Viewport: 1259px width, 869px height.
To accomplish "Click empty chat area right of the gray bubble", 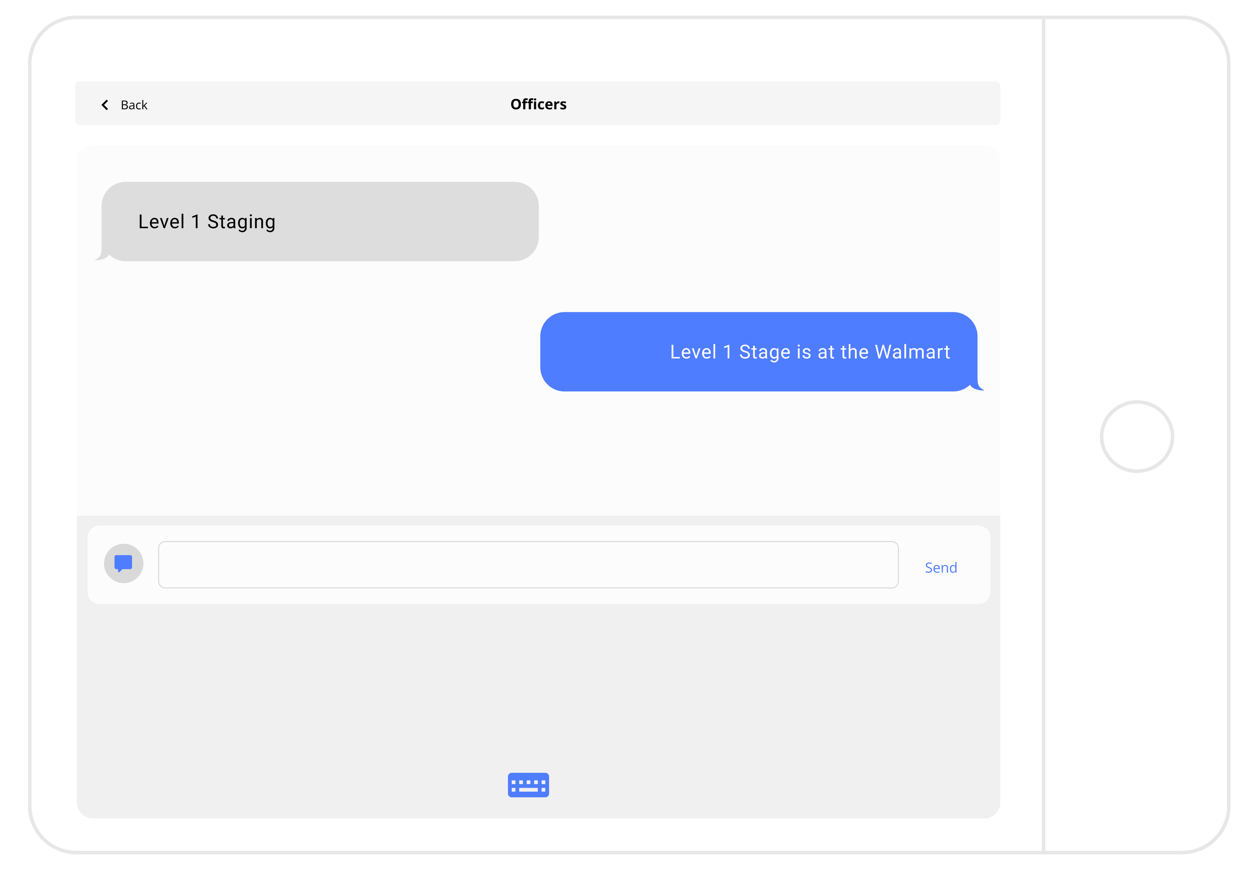I will [x=762, y=221].
